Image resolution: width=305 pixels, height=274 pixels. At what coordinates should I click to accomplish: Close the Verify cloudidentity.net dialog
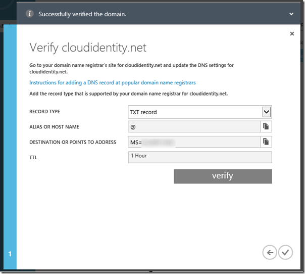[x=292, y=34]
